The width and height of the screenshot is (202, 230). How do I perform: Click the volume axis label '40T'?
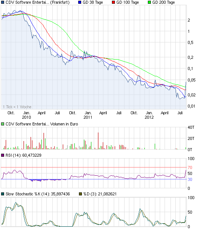pos(191,127)
